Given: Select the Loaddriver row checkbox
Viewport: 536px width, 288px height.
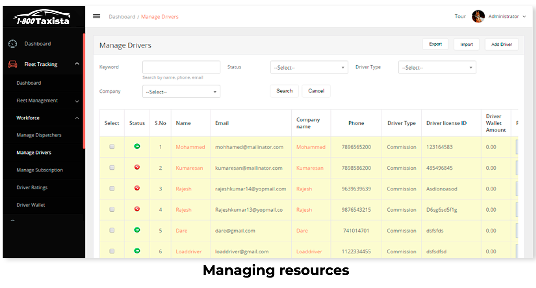Looking at the screenshot, I should 112,251.
